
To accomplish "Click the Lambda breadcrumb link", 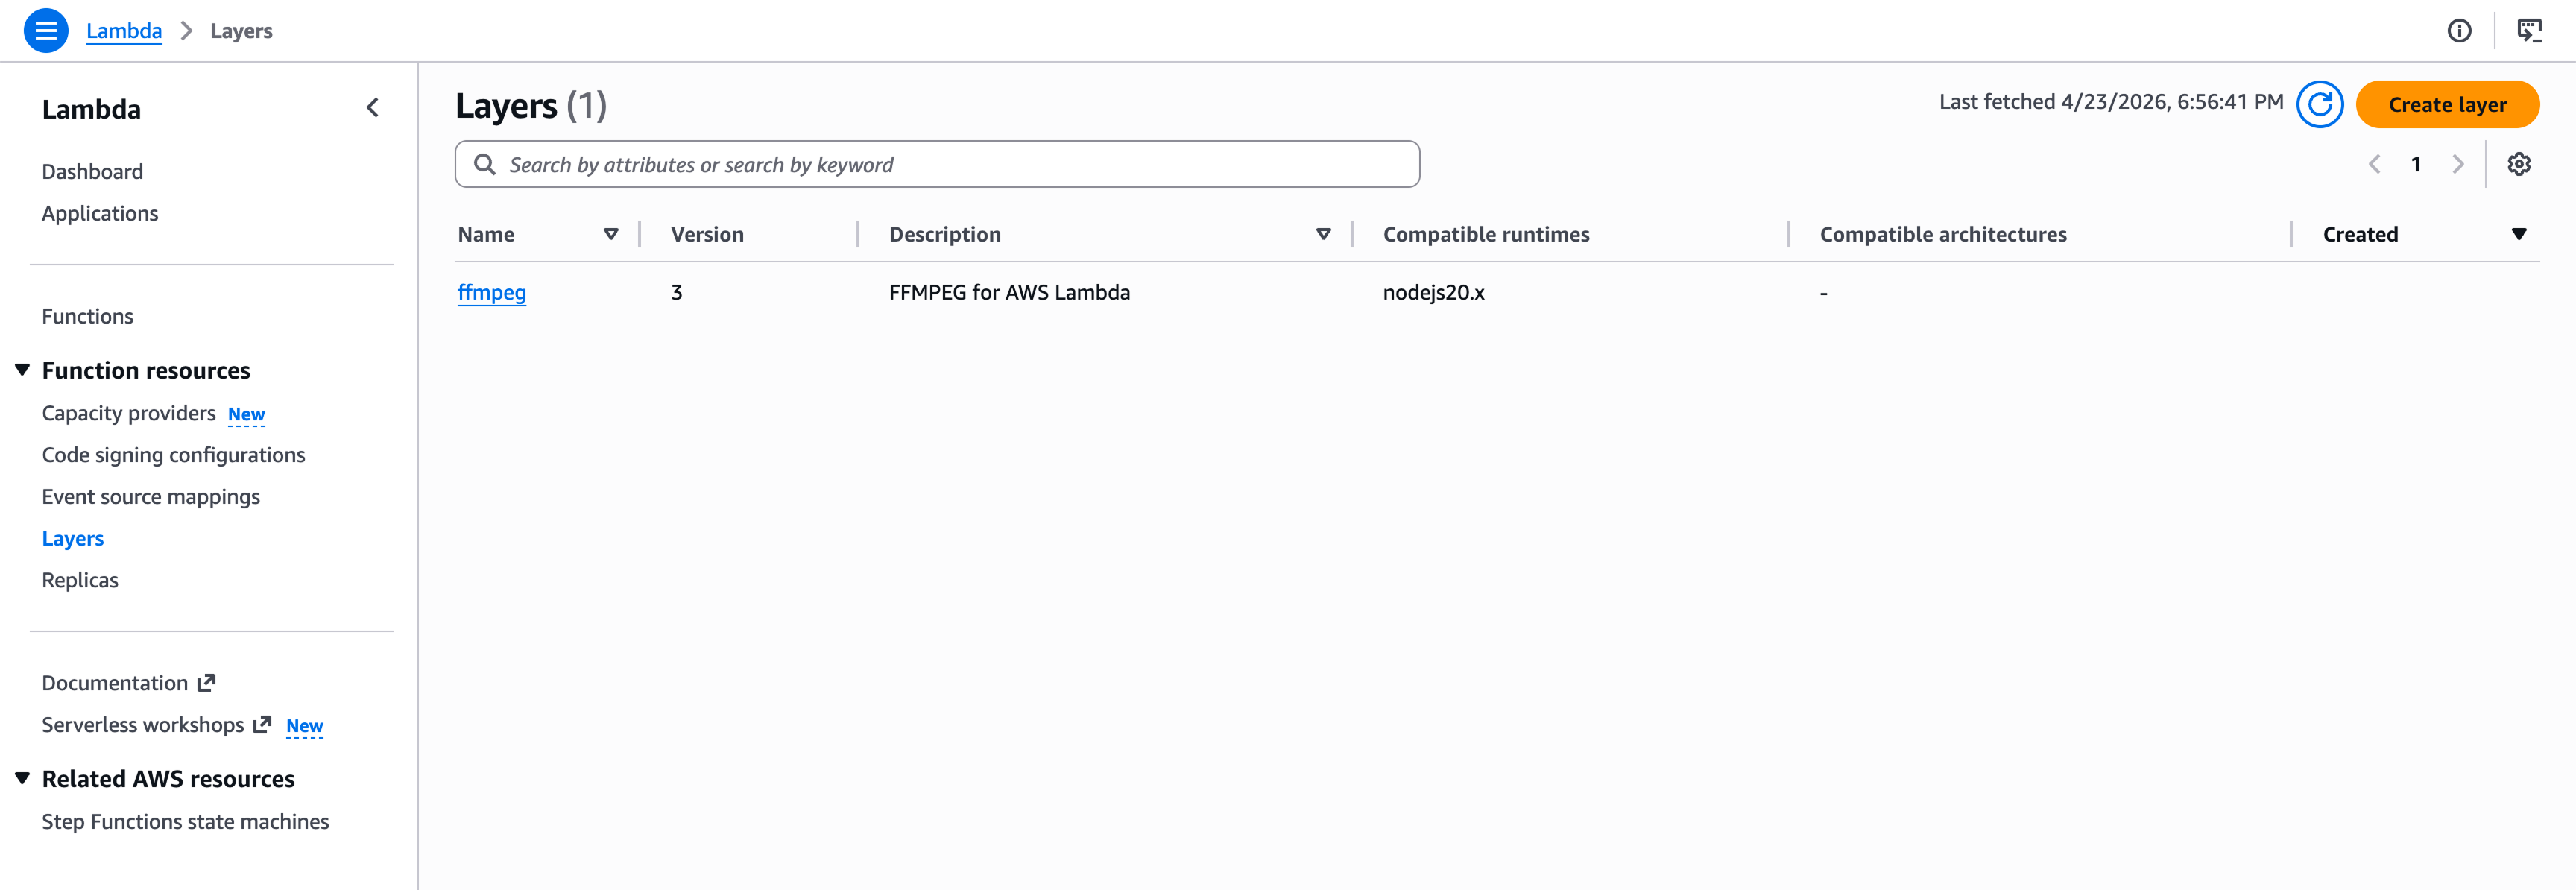I will click(124, 31).
